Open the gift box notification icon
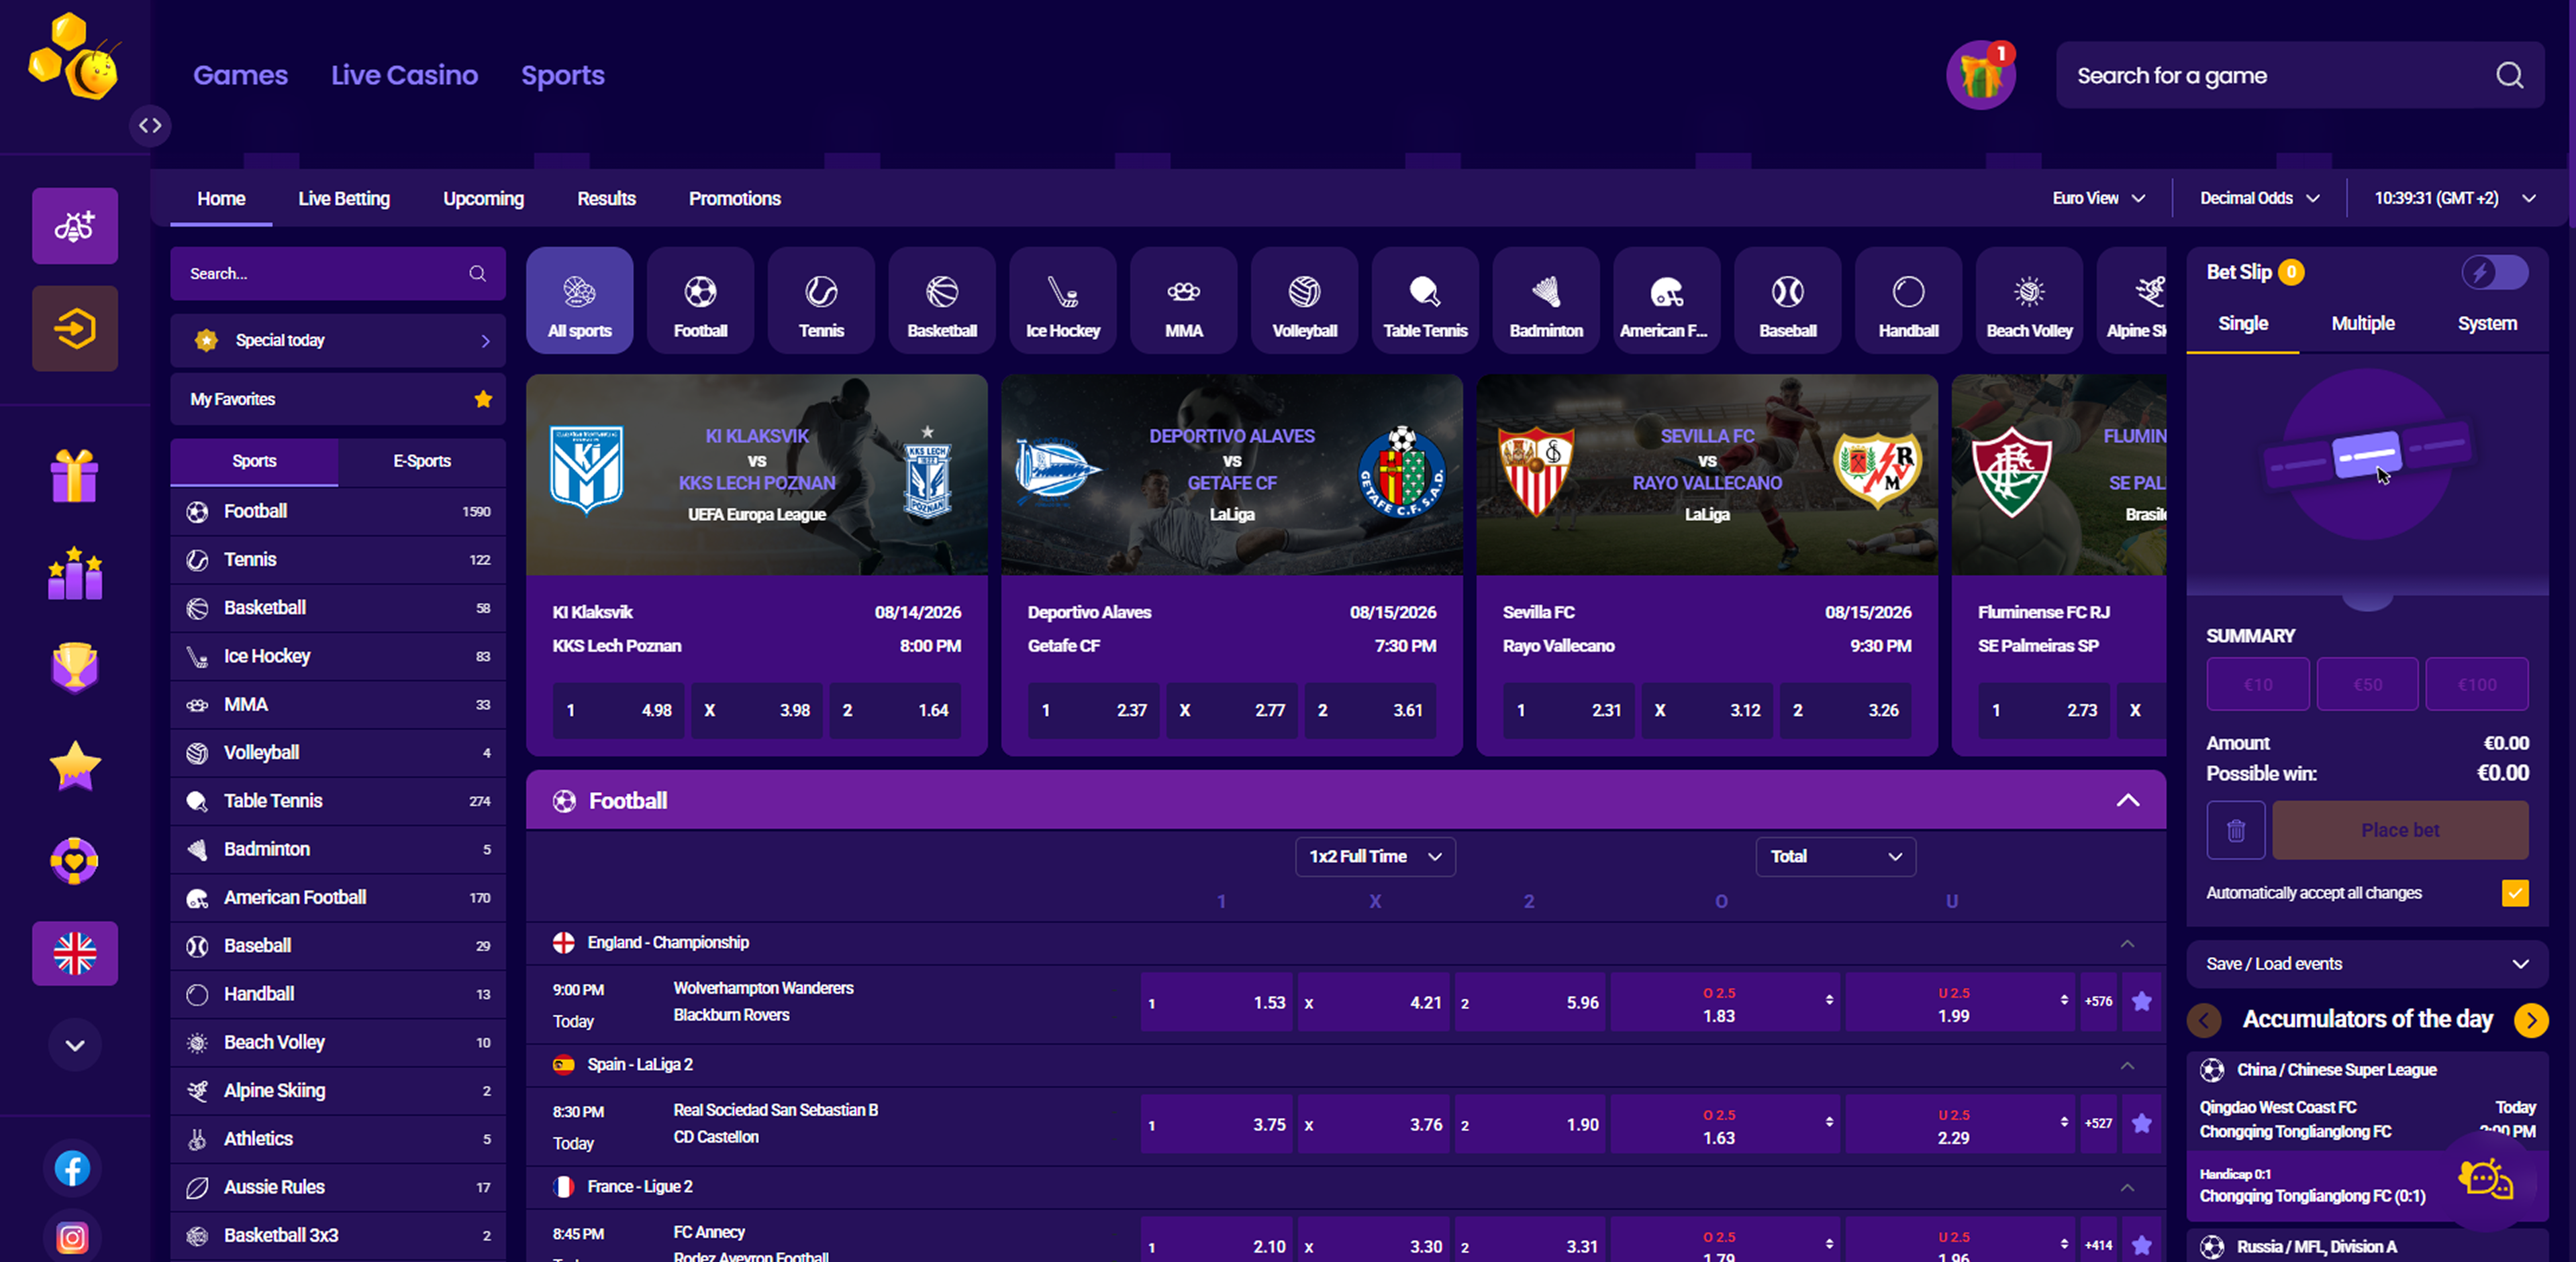The image size is (2576, 1262). pyautogui.click(x=1980, y=76)
